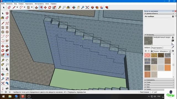Click the create material icon

click(173, 40)
